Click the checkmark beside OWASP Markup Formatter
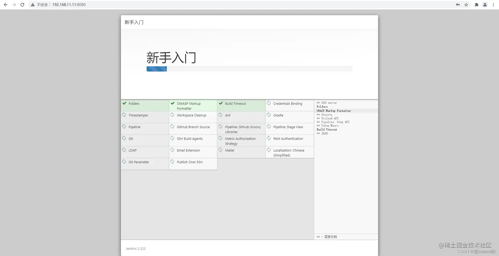499x256 pixels. [x=172, y=103]
